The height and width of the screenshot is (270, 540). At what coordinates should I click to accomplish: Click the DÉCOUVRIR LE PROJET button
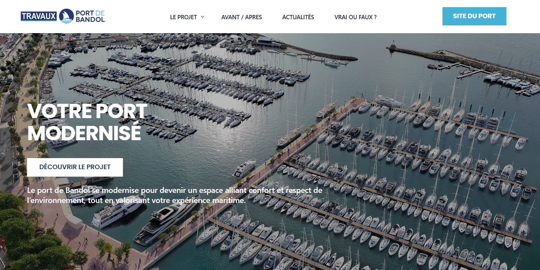pyautogui.click(x=75, y=167)
